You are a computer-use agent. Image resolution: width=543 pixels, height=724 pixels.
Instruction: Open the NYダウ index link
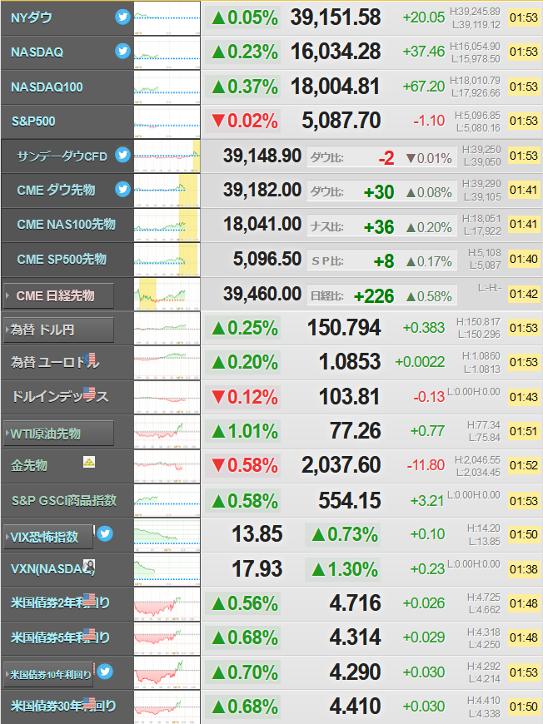[x=32, y=17]
